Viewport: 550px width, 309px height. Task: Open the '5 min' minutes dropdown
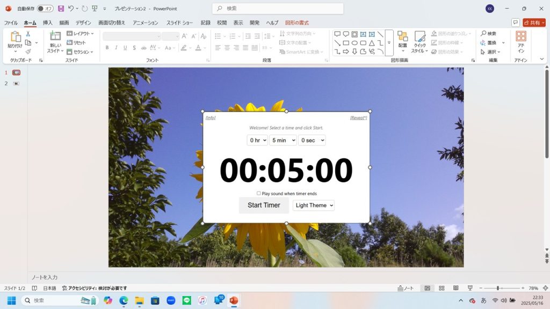click(283, 140)
